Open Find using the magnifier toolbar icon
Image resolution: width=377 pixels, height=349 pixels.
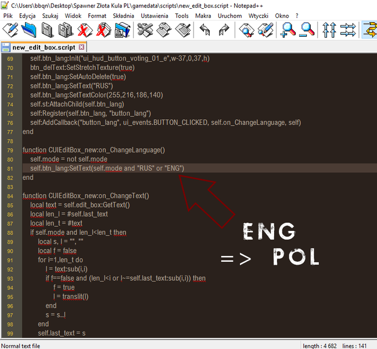247,30
